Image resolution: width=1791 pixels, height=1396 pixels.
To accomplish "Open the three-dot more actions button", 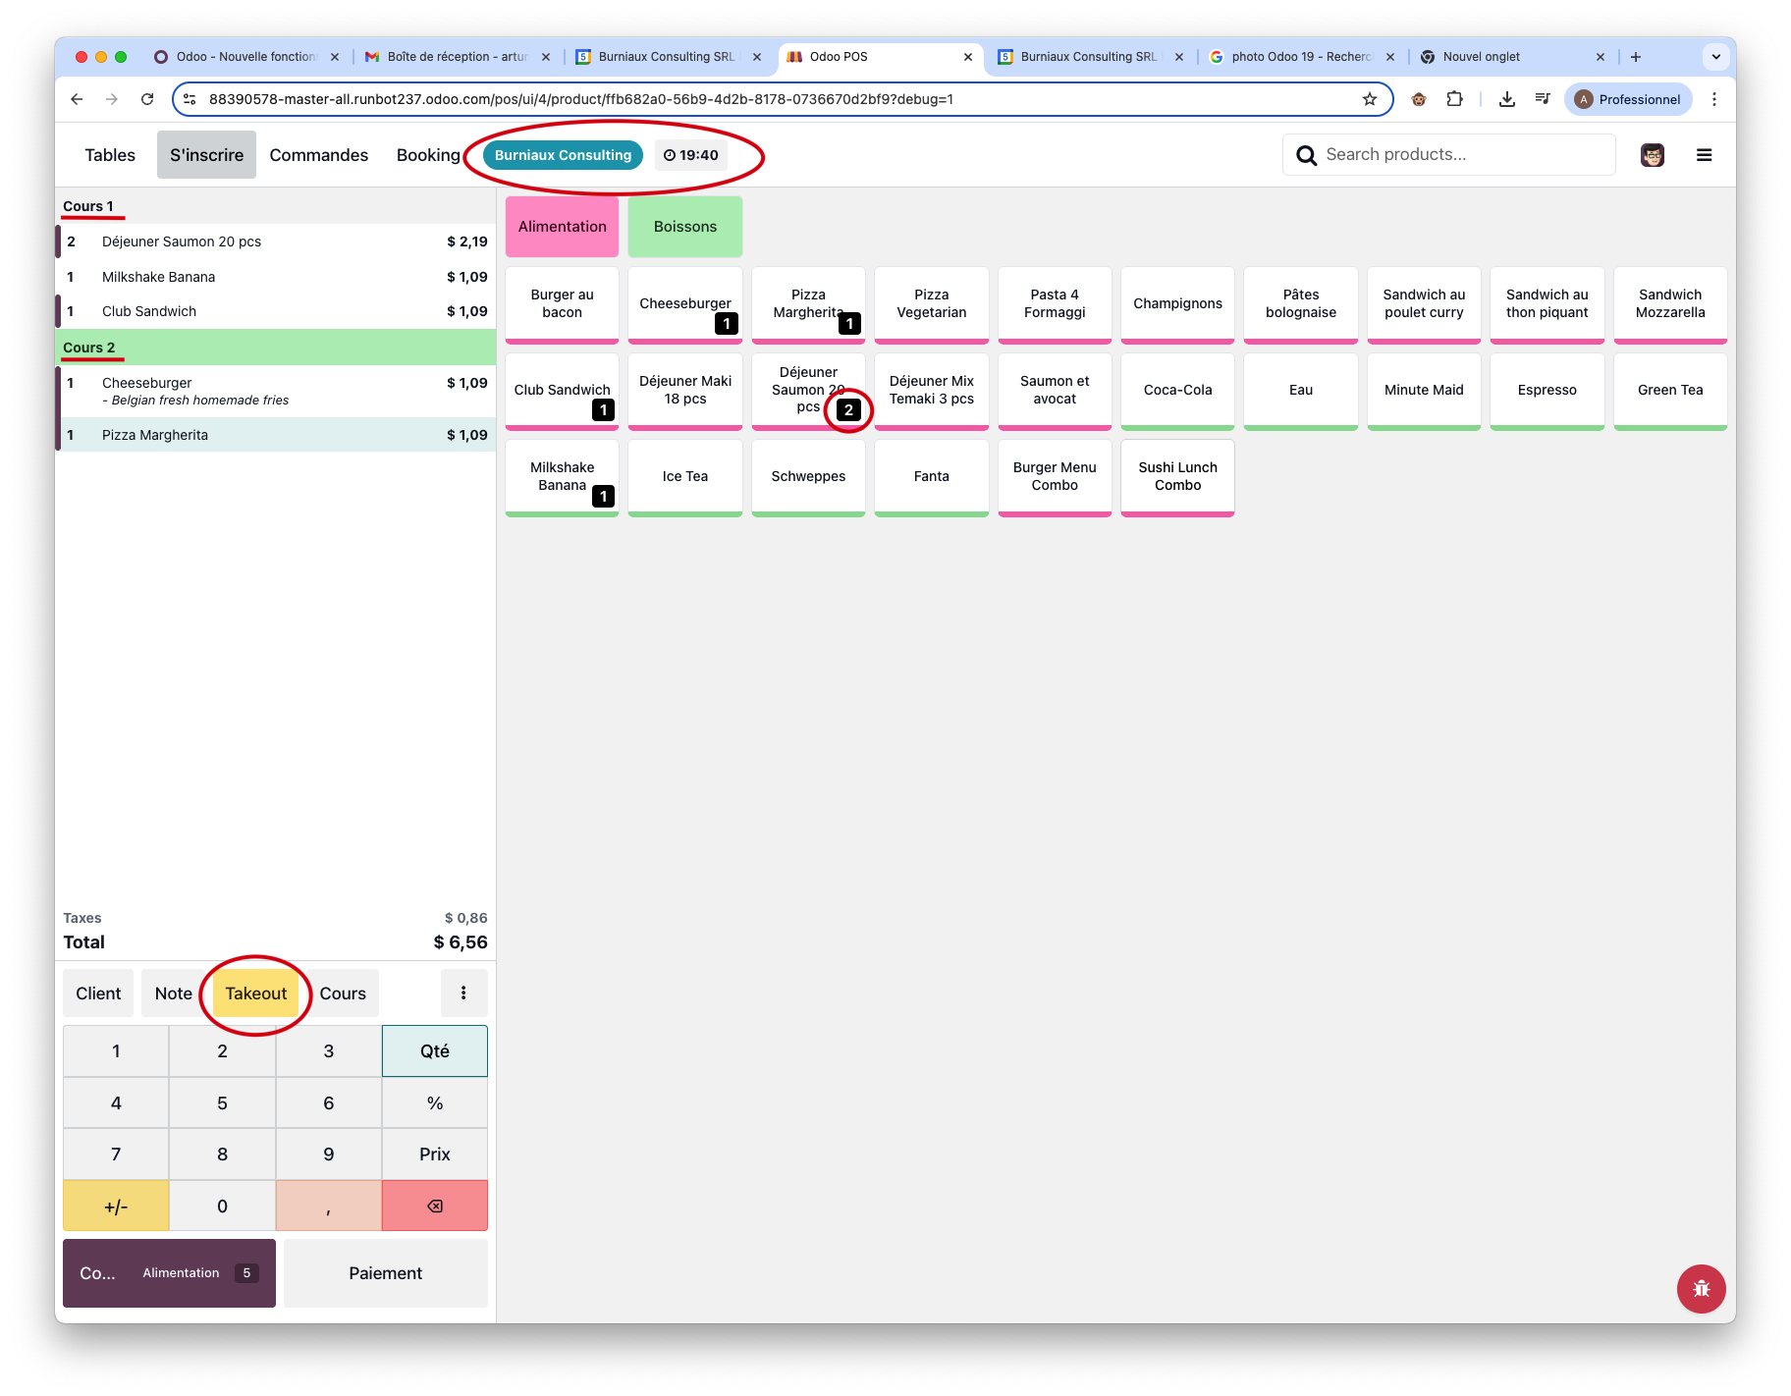I will (463, 993).
